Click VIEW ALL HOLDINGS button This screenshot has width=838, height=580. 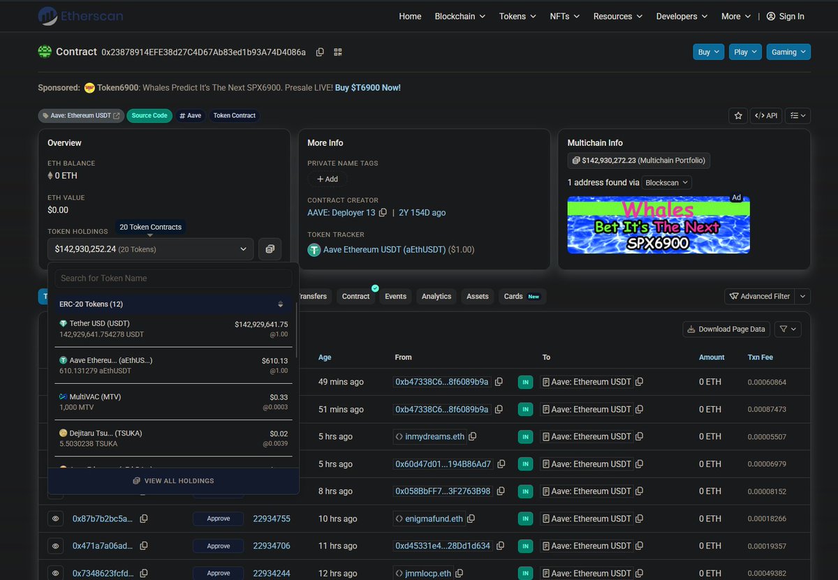(x=173, y=481)
